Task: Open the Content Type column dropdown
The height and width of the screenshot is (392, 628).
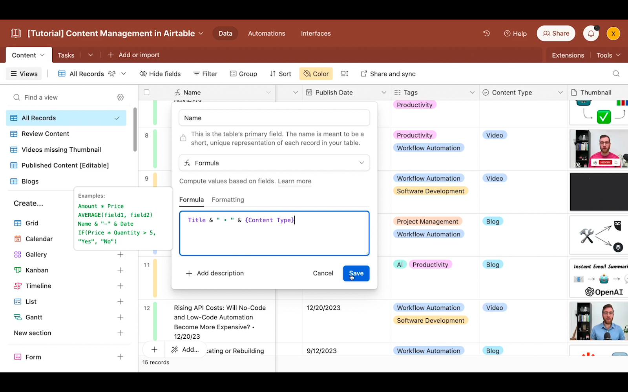Action: [x=560, y=93]
